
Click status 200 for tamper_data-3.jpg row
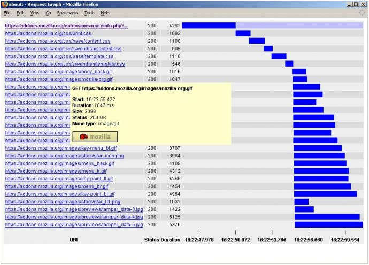[152, 209]
